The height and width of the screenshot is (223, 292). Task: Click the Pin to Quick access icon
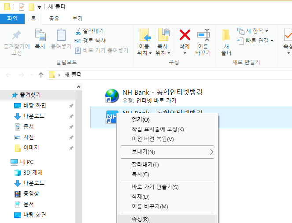[17, 35]
